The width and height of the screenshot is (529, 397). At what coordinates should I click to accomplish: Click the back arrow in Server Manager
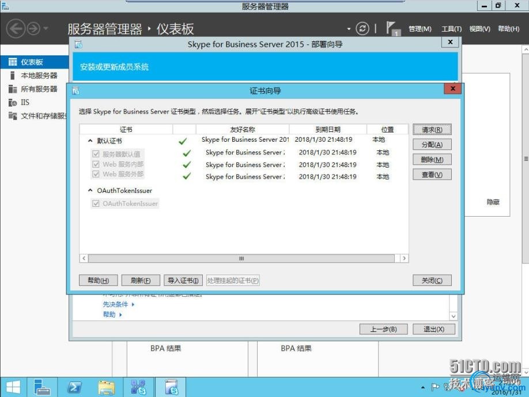[16, 28]
